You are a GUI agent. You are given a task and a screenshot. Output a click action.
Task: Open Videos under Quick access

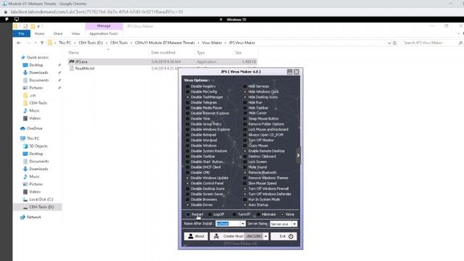coord(35,118)
